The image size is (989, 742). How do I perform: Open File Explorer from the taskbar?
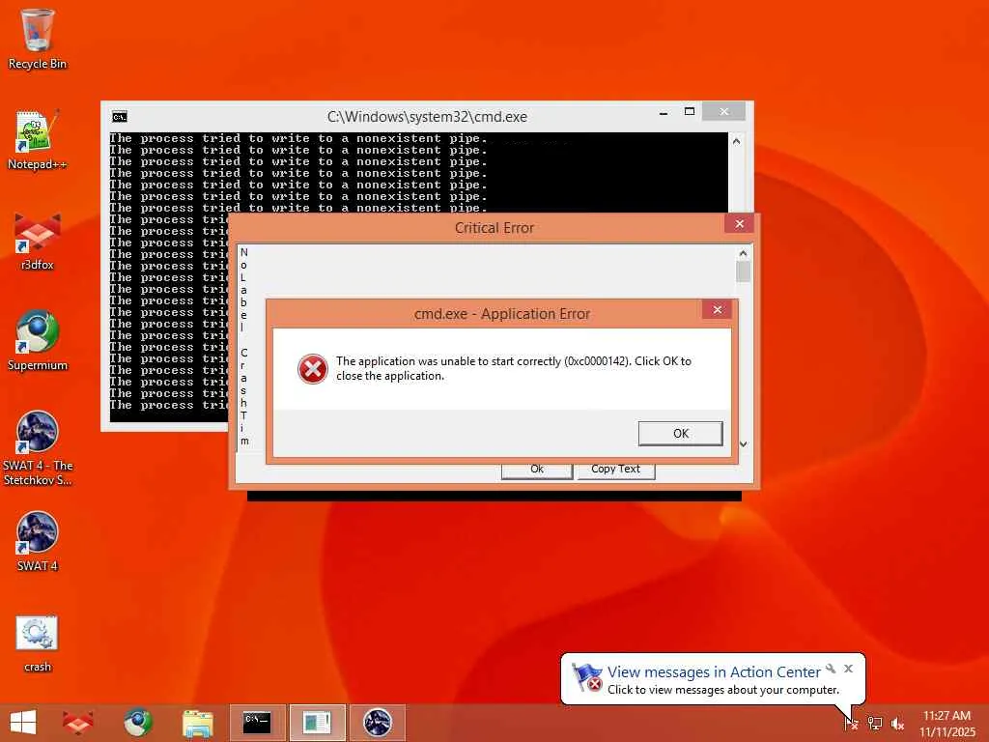click(x=197, y=723)
